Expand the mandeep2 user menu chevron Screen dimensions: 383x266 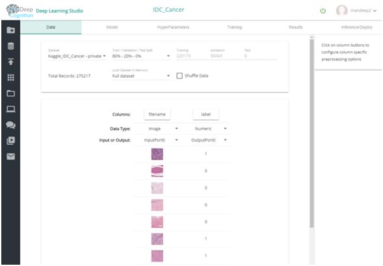[375, 11]
